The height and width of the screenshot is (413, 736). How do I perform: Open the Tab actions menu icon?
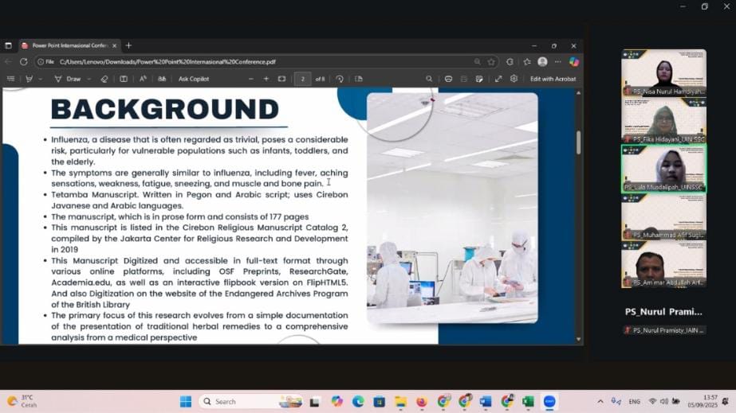tap(9, 45)
